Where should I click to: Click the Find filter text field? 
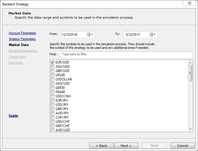[127, 54]
